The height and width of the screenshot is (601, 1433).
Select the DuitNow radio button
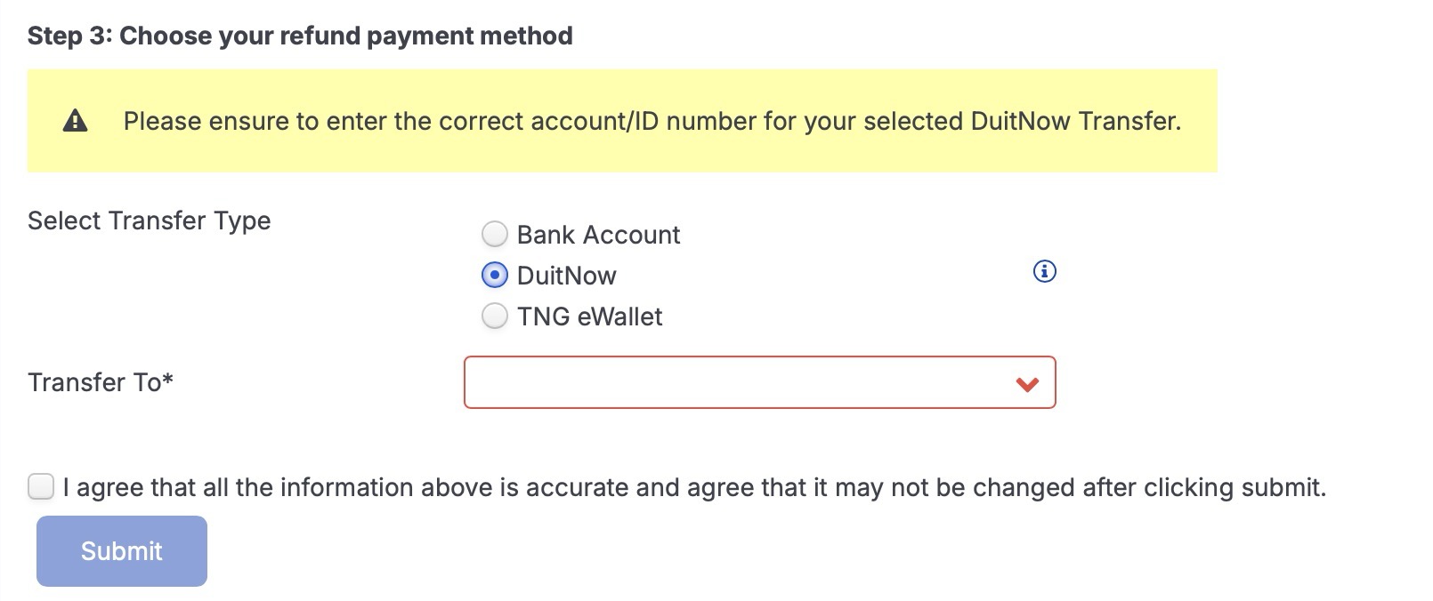pos(494,276)
